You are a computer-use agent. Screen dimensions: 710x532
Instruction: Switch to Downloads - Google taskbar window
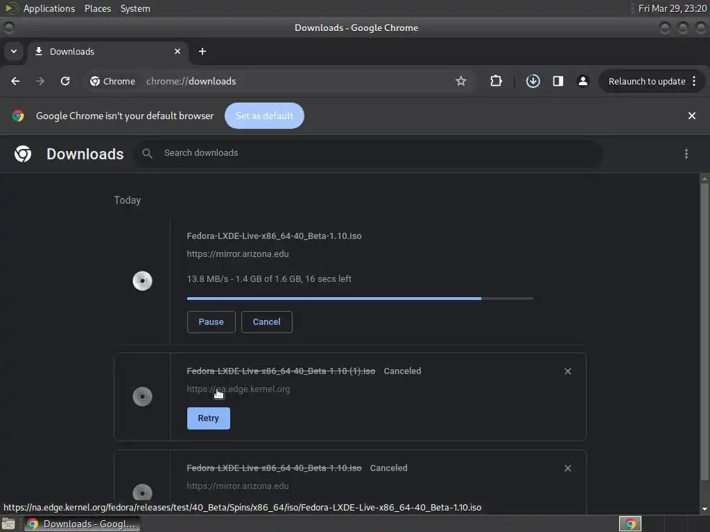(x=82, y=524)
